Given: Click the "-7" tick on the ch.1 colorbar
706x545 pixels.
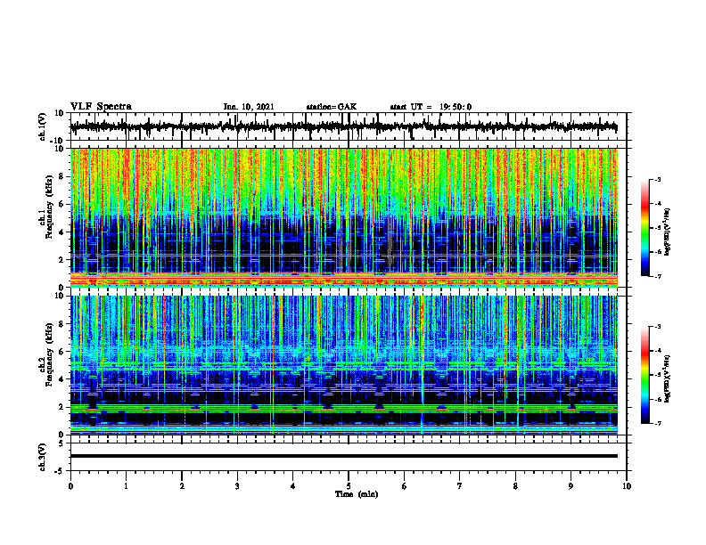Looking at the screenshot, I should tap(658, 276).
